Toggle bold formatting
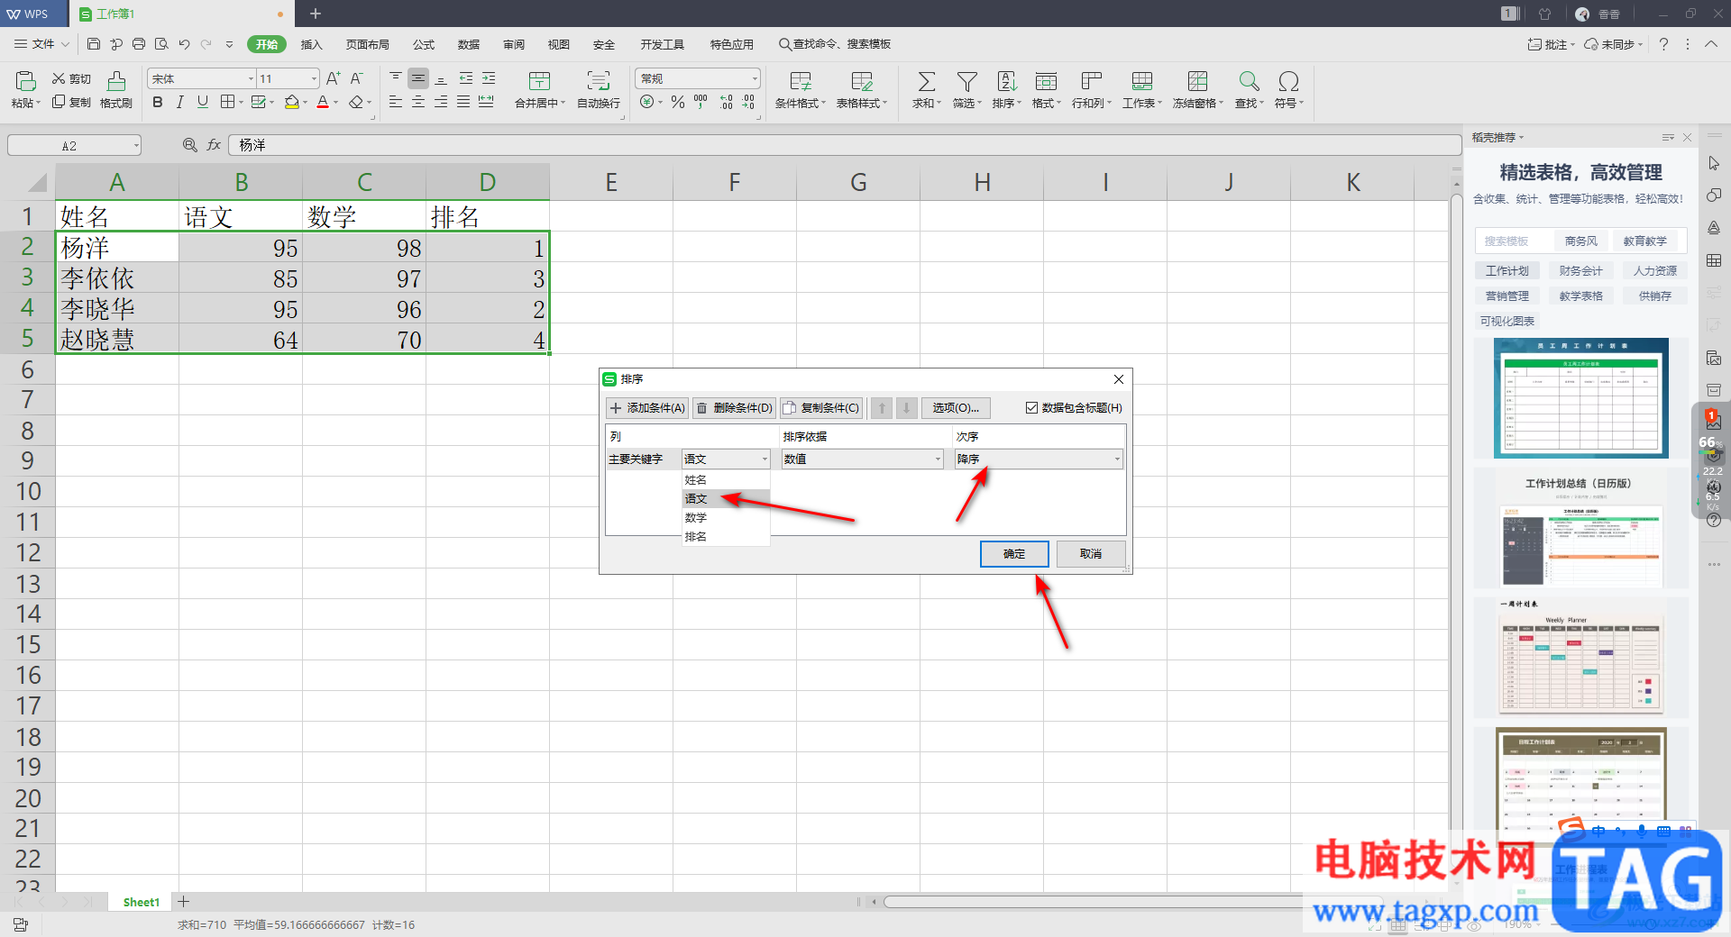The image size is (1731, 937). [158, 102]
